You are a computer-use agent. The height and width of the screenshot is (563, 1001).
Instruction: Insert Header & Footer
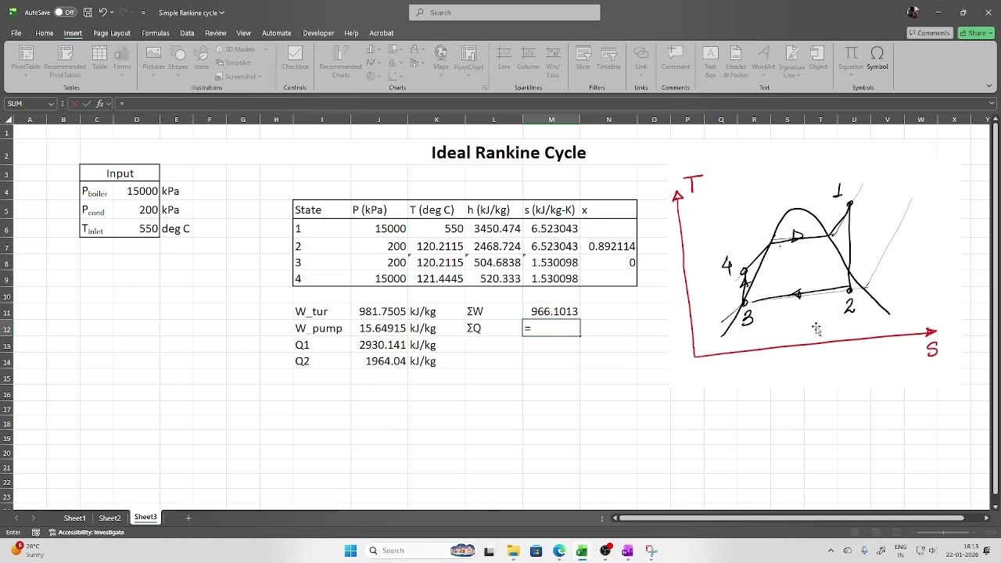(x=736, y=61)
